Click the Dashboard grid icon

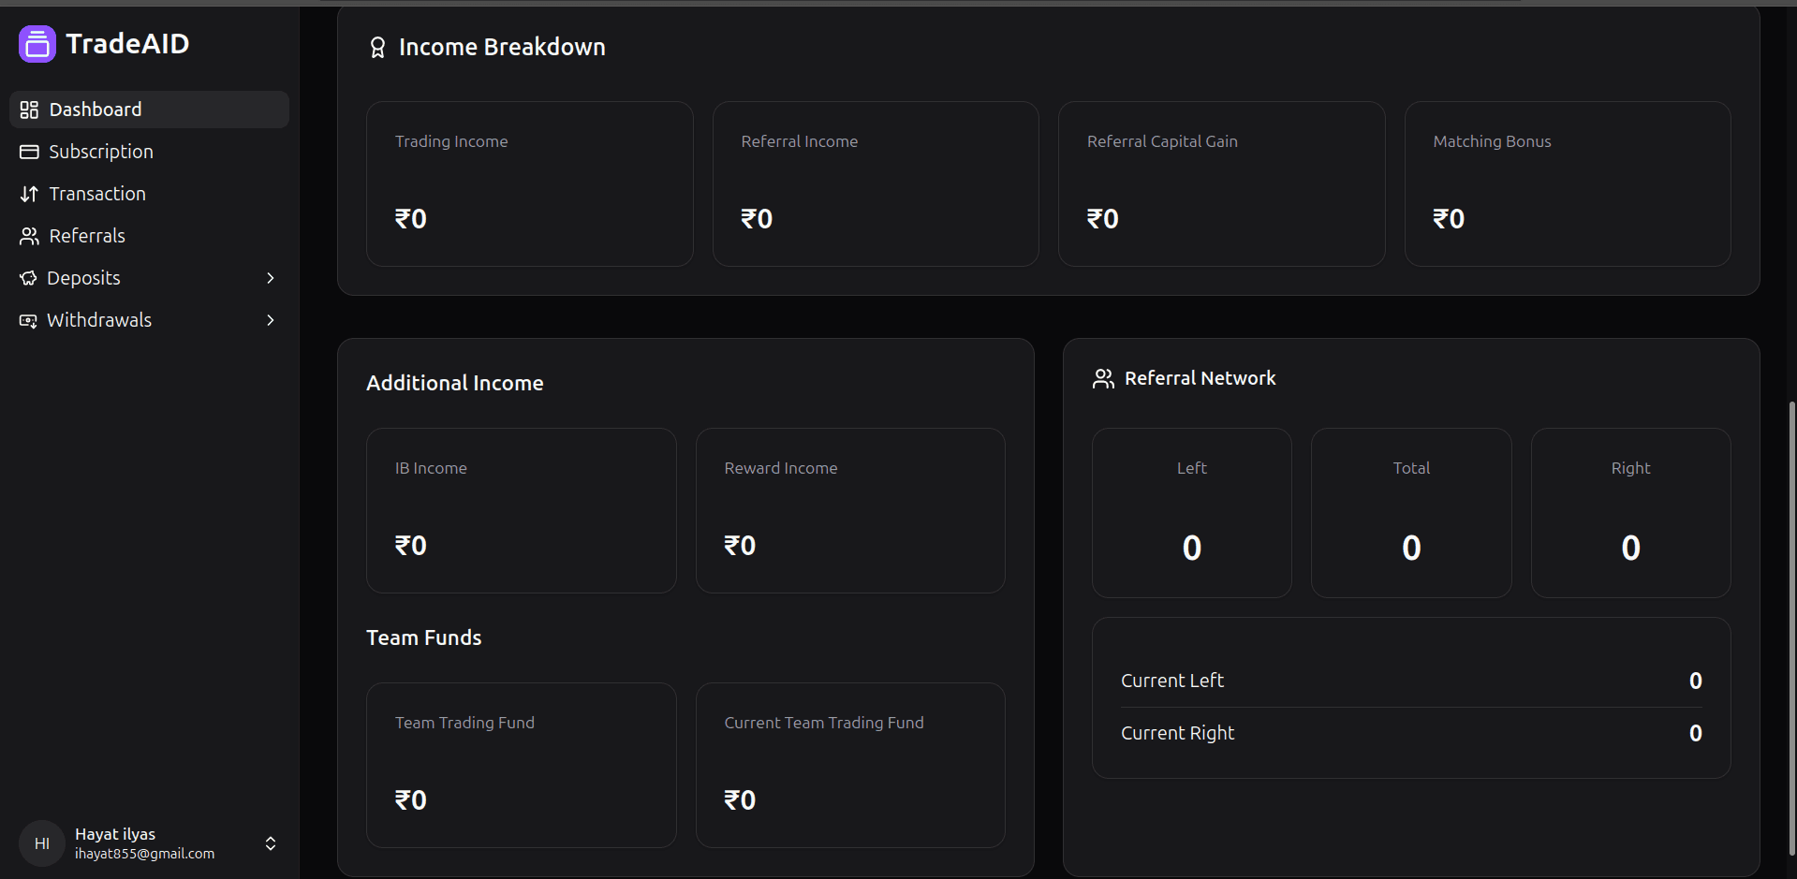pos(29,110)
